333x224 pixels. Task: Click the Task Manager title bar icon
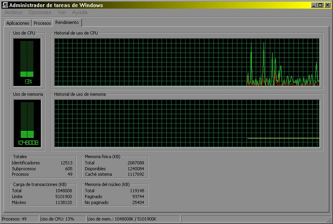click(x=5, y=5)
